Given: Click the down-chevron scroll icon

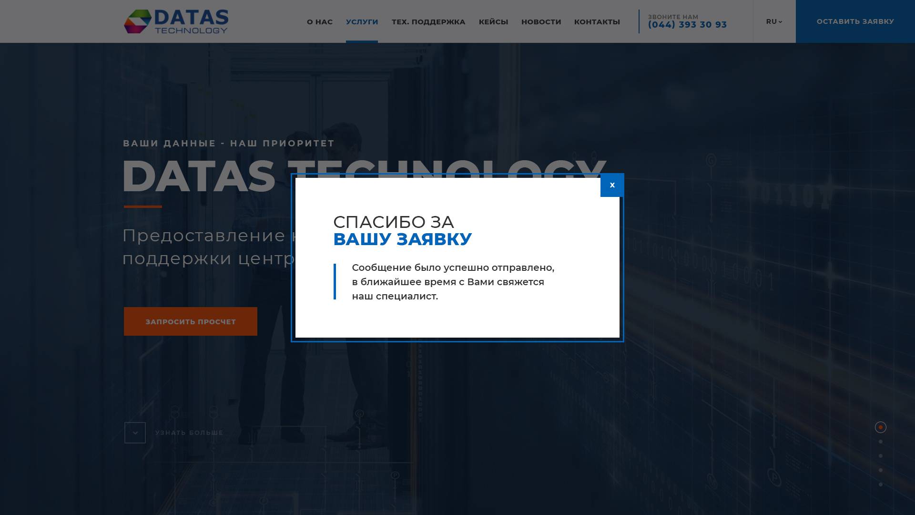Looking at the screenshot, I should coord(135,433).
